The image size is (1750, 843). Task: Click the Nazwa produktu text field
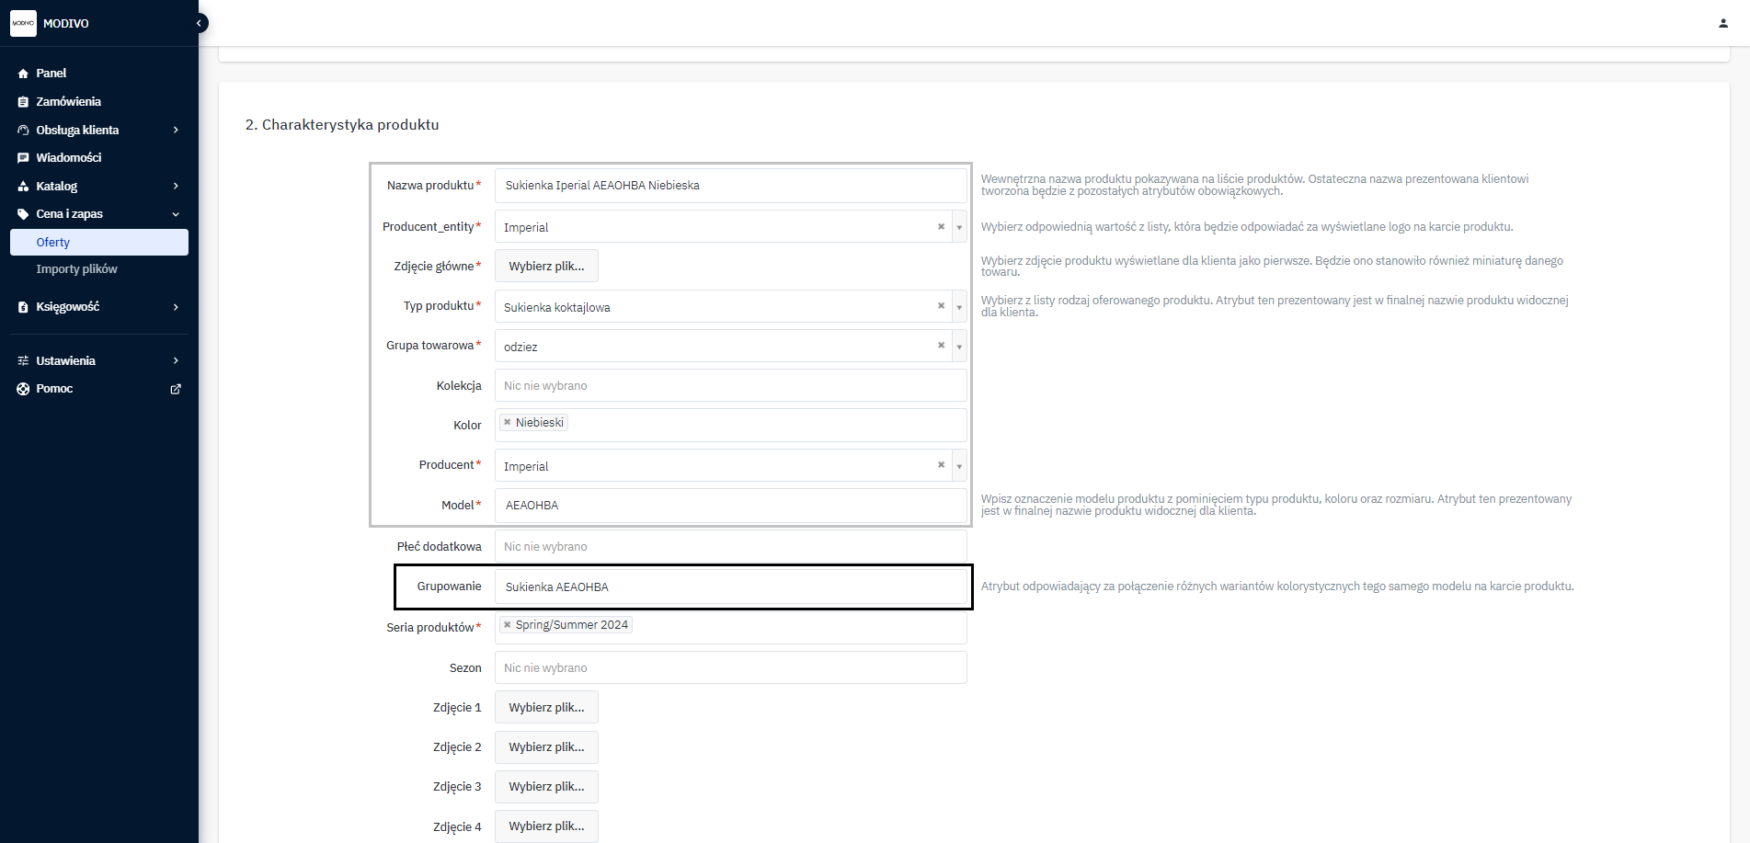730,186
